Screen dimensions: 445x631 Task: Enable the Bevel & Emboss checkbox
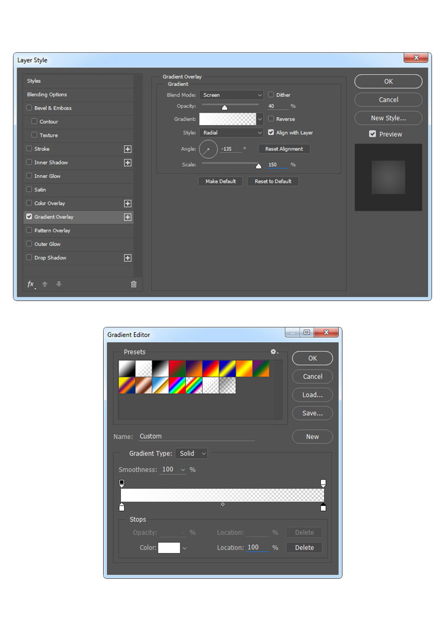29,108
